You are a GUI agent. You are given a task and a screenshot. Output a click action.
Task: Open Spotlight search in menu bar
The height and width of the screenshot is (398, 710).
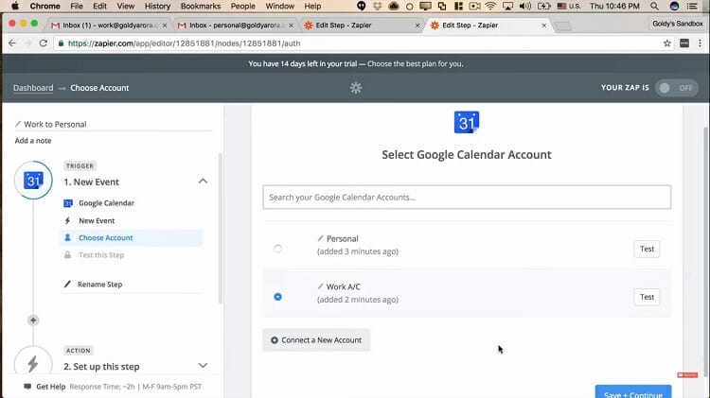click(x=654, y=7)
